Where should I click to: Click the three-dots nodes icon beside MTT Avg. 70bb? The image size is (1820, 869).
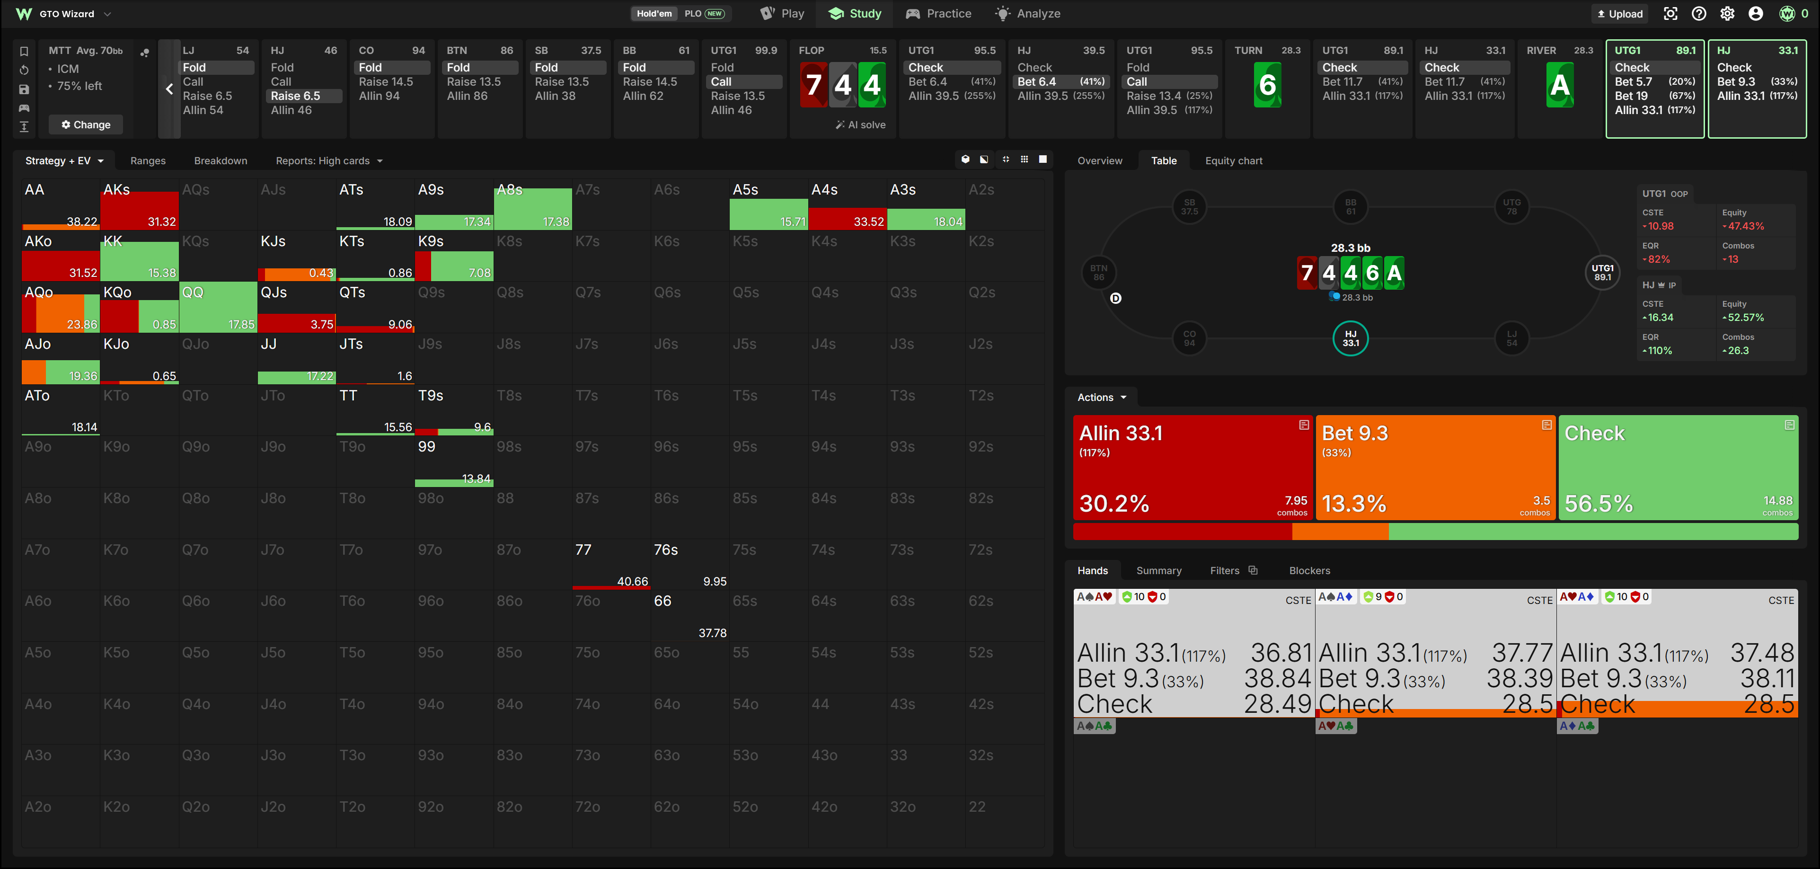coord(145,52)
